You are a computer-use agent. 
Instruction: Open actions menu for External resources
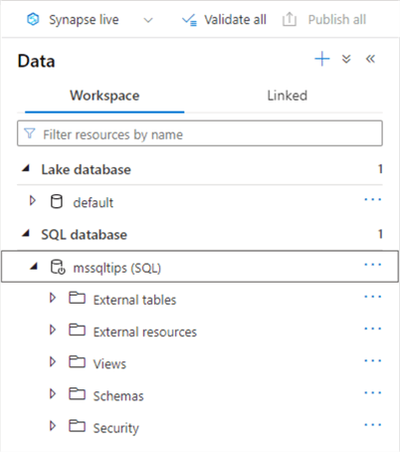[373, 329]
